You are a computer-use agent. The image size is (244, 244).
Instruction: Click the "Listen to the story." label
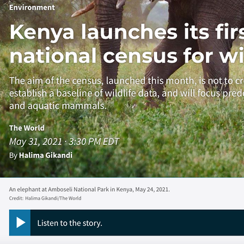70,223
